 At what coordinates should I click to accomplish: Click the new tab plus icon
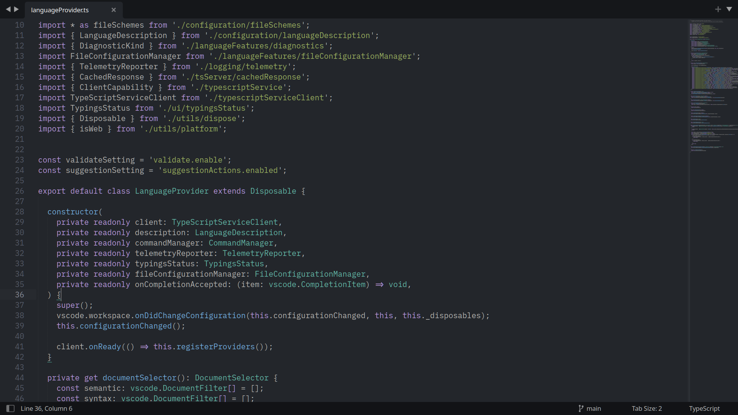718,9
